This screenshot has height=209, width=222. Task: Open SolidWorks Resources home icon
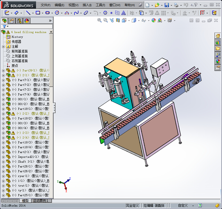[218, 36]
